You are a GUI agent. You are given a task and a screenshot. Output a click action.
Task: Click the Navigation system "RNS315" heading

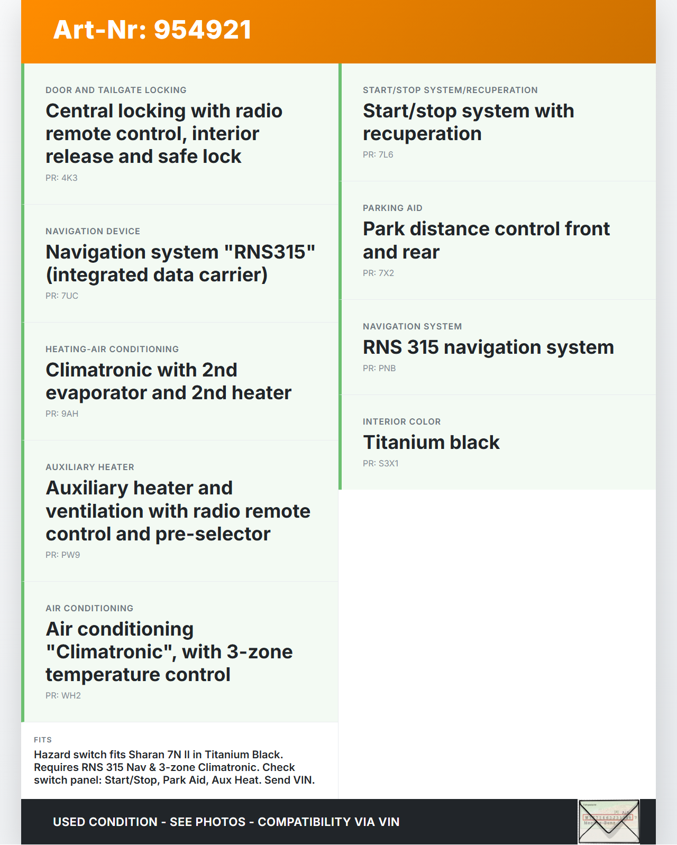[180, 263]
